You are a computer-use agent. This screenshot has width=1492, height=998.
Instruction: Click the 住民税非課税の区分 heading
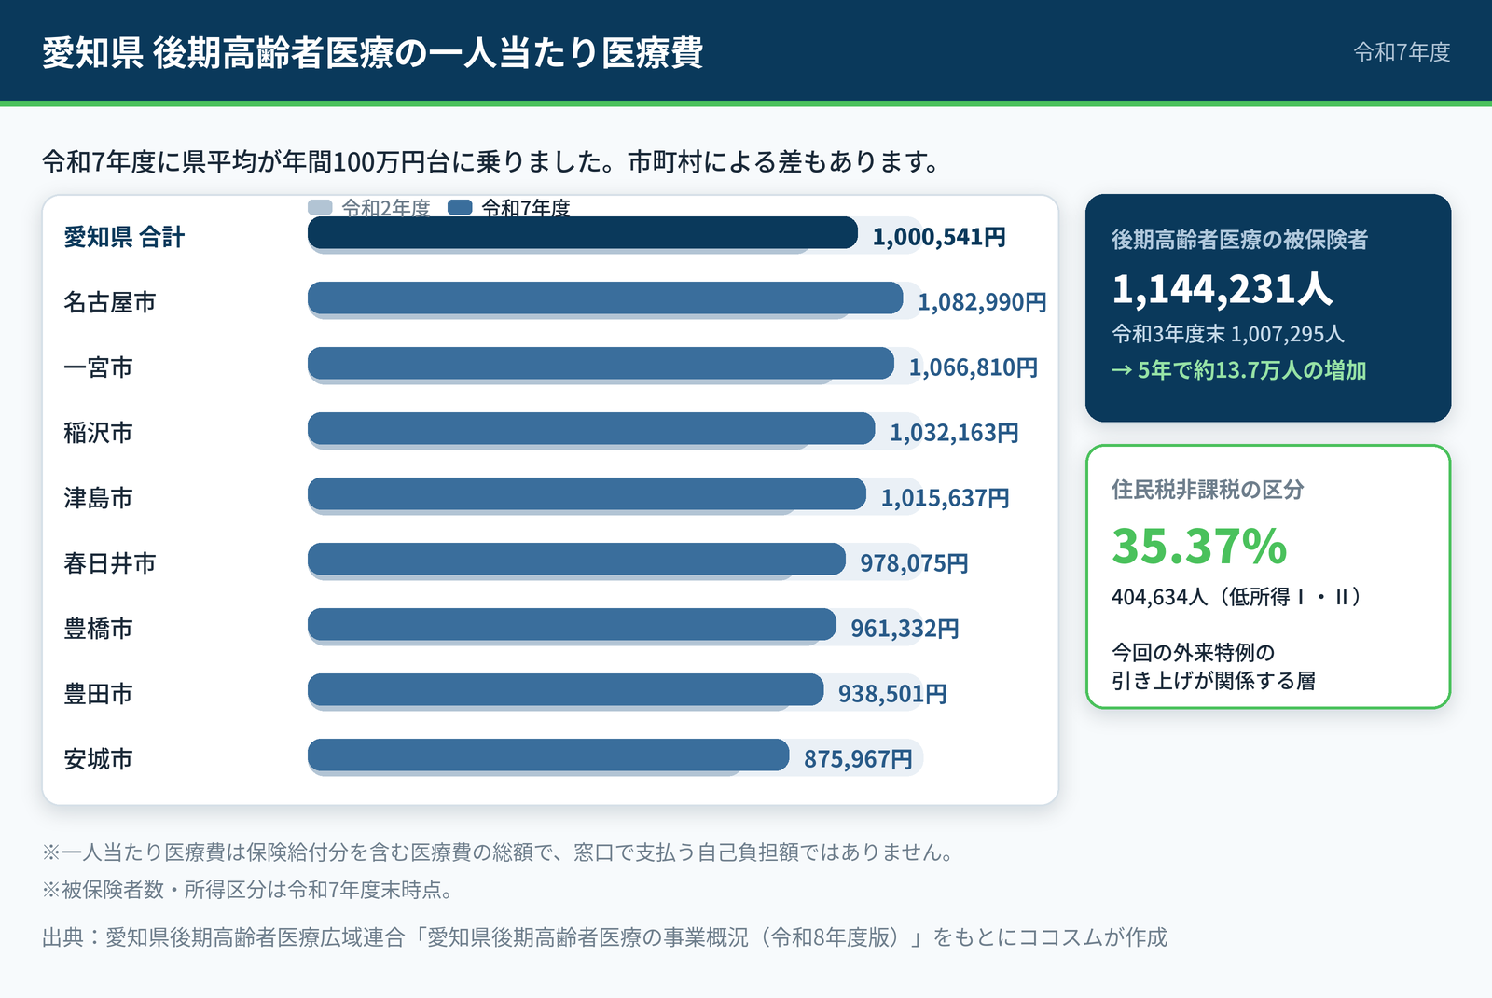coord(1208,490)
